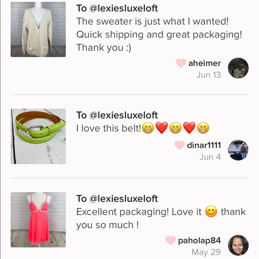This screenshot has height=259, width=259.
Task: Select the "I love this belt!" comment
Action: point(143,128)
